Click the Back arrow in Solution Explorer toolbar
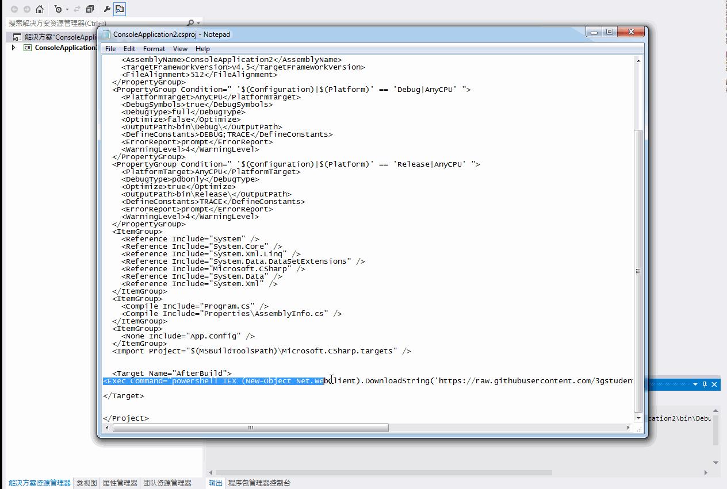The height and width of the screenshot is (489, 727). tap(14, 9)
